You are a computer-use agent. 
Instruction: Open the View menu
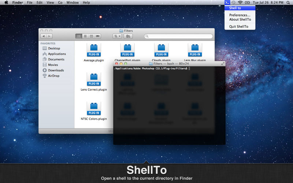pyautogui.click(x=50, y=3)
